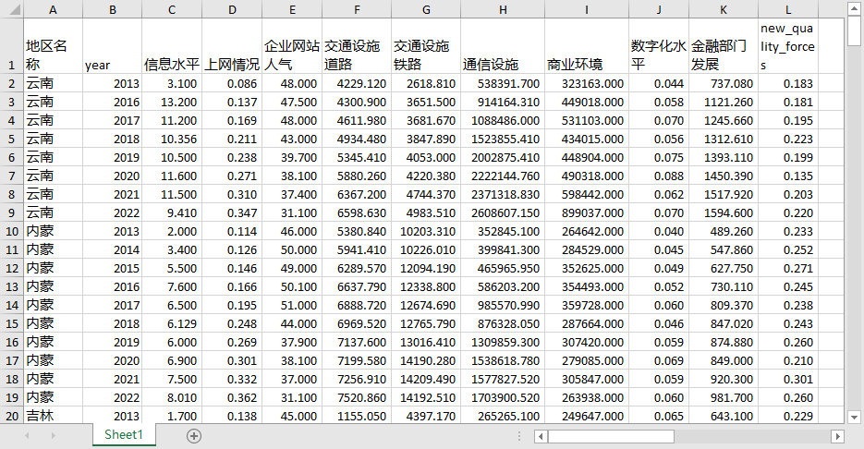Select row 20 header
864x449 pixels.
coord(12,416)
